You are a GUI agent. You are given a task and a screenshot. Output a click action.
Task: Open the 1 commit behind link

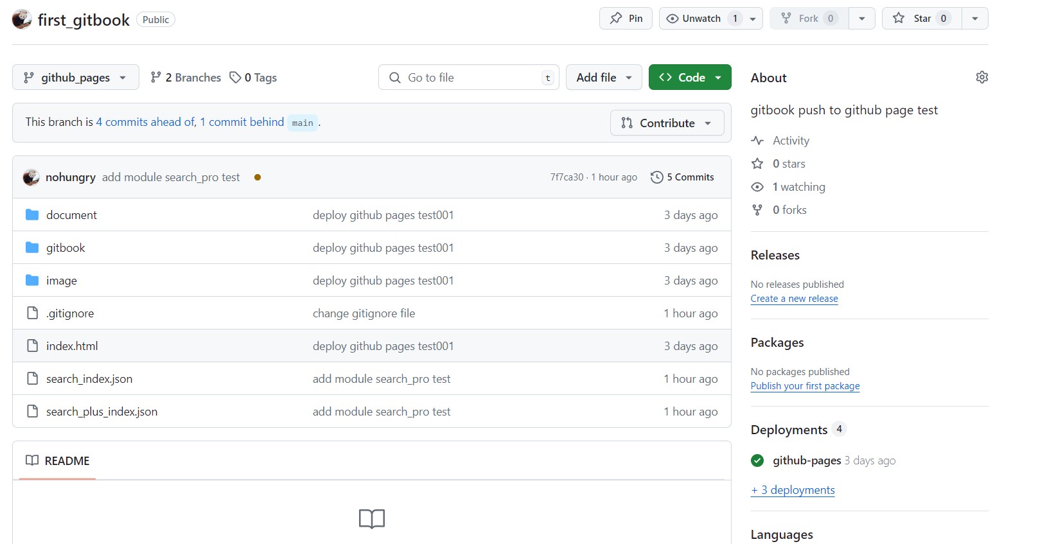[242, 122]
